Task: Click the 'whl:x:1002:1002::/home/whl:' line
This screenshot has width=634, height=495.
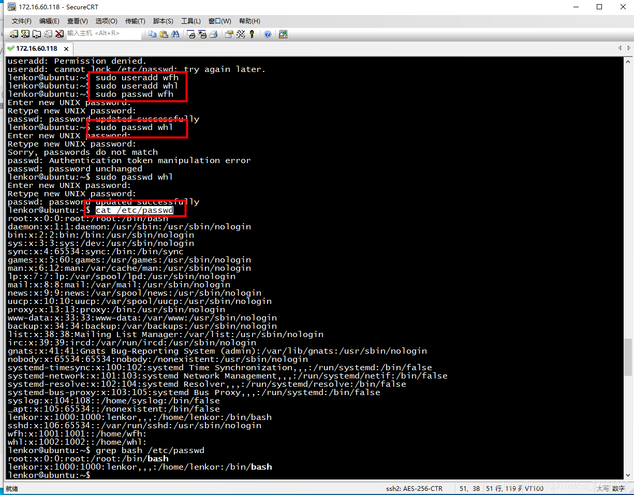Action: (77, 442)
